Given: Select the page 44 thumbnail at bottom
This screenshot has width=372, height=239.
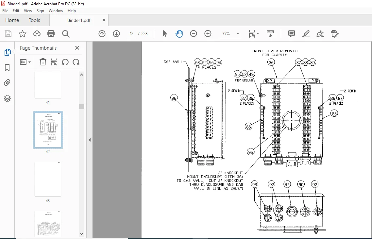Looking at the screenshot, I should [x=48, y=224].
